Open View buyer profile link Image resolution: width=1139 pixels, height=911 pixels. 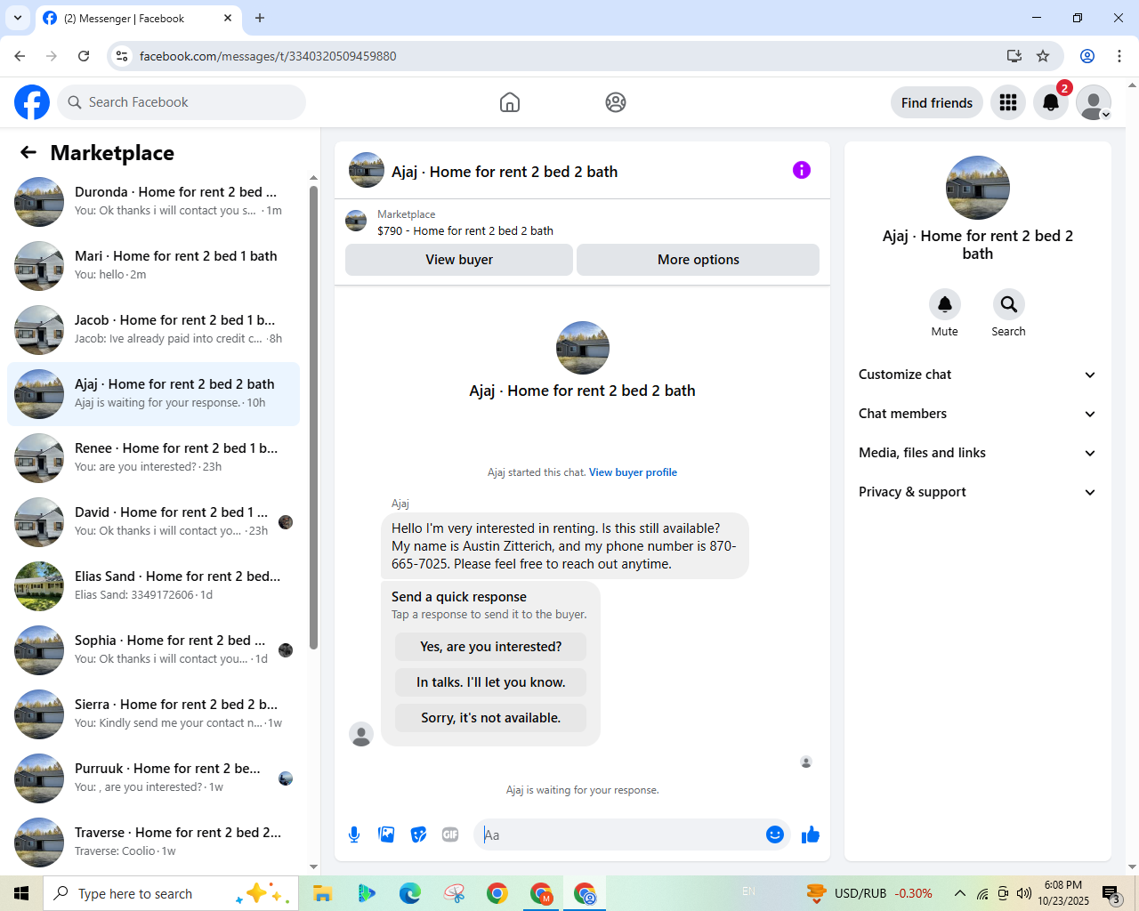pyautogui.click(x=633, y=472)
